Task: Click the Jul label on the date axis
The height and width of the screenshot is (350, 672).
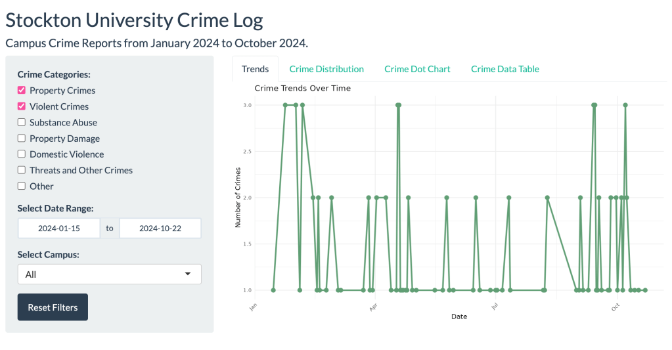Action: pyautogui.click(x=494, y=307)
